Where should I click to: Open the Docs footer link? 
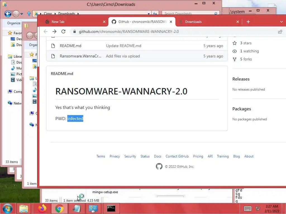(158, 156)
